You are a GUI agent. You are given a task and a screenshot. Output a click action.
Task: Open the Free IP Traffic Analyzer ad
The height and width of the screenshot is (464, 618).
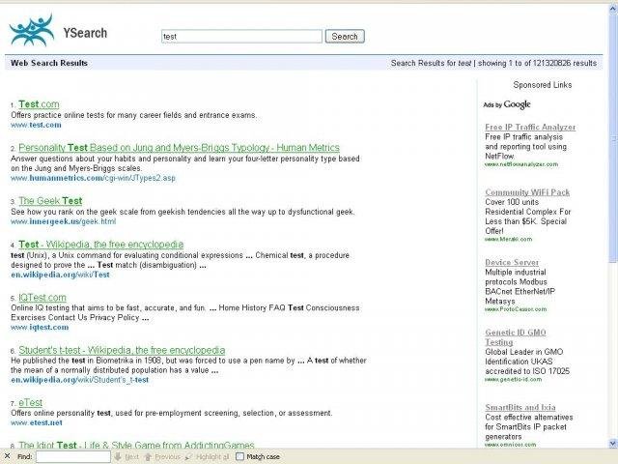pos(530,127)
